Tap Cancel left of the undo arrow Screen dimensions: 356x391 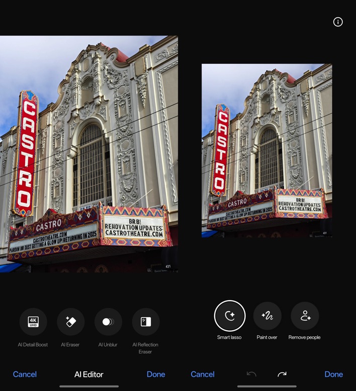point(203,374)
